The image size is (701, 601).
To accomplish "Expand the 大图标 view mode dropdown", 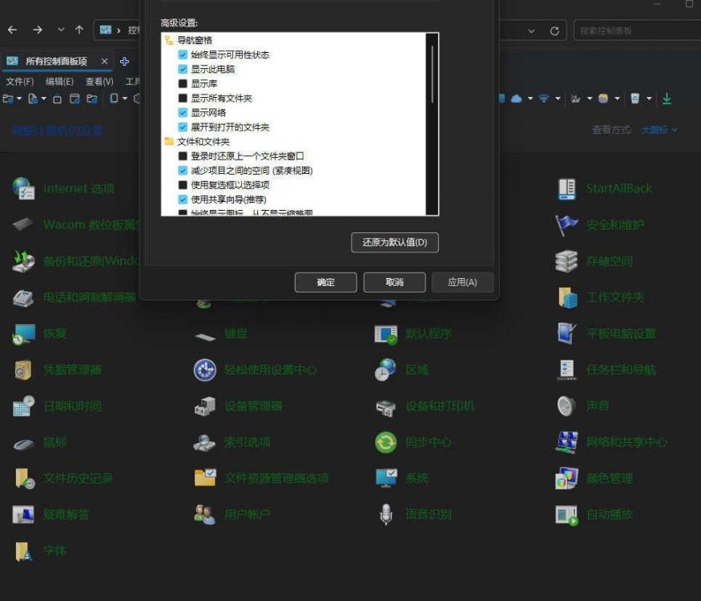I will [659, 130].
